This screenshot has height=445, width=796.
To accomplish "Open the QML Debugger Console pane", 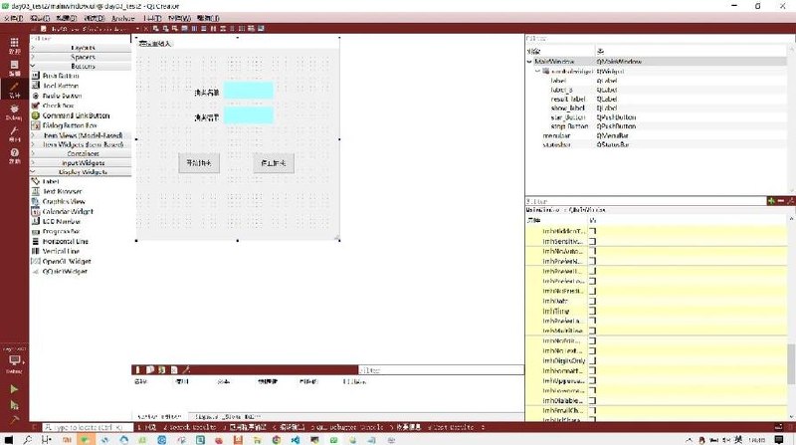I will click(346, 427).
